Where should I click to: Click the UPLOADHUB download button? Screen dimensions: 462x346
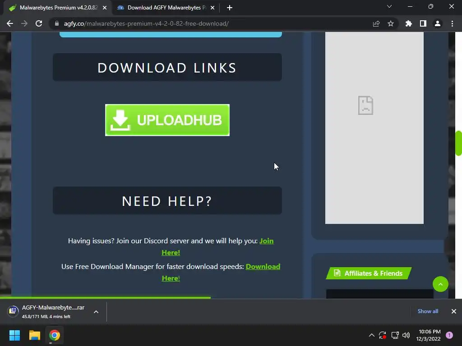[167, 120]
